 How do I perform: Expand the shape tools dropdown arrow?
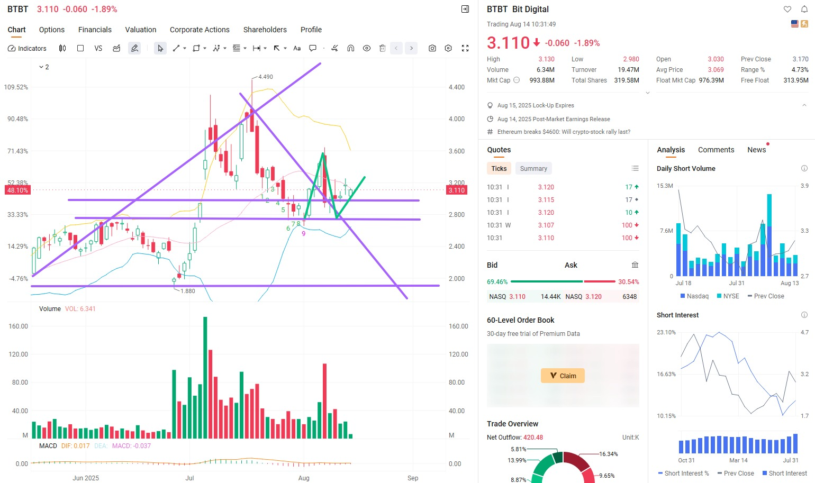pyautogui.click(x=205, y=48)
